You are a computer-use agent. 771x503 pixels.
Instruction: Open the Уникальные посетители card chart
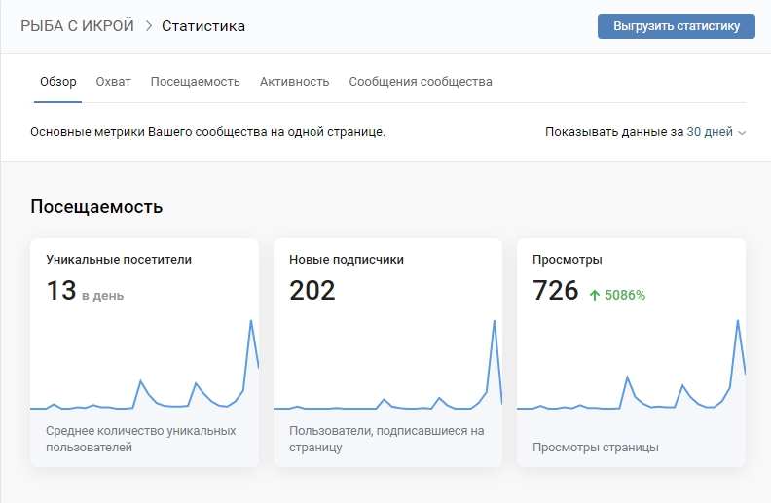(144, 365)
